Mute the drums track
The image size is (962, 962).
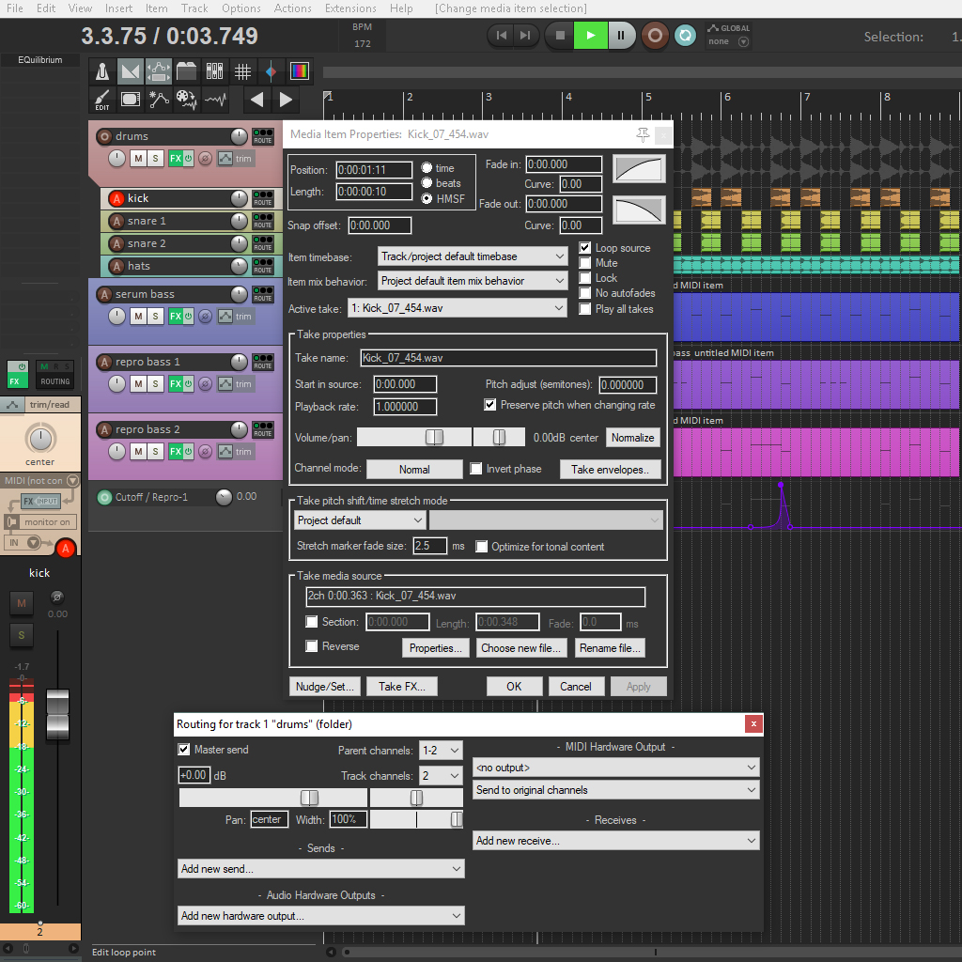[x=138, y=158]
